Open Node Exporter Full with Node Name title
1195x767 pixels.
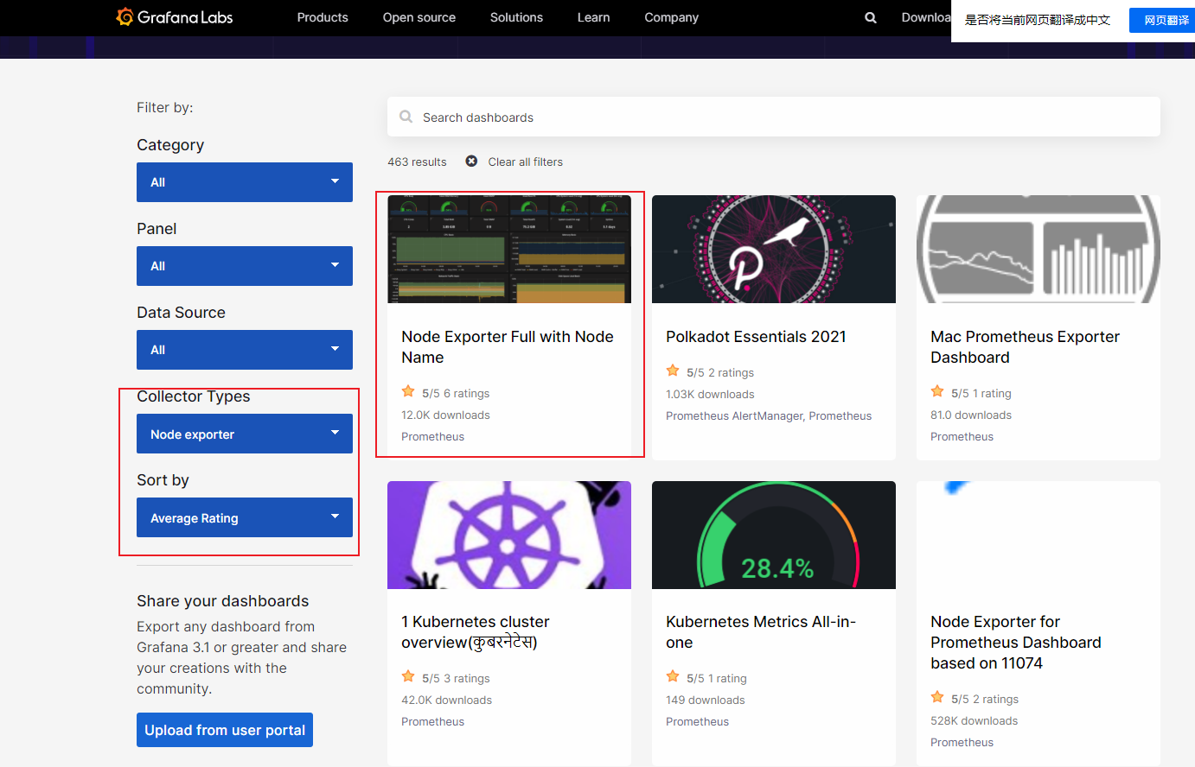pyautogui.click(x=508, y=347)
